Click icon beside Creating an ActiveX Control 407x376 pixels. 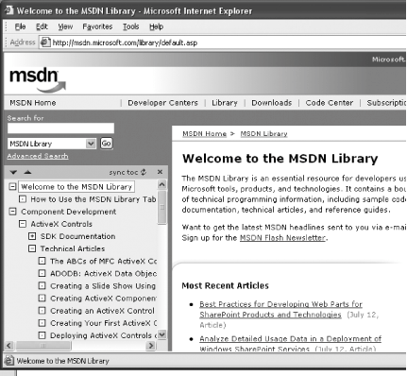click(42, 311)
